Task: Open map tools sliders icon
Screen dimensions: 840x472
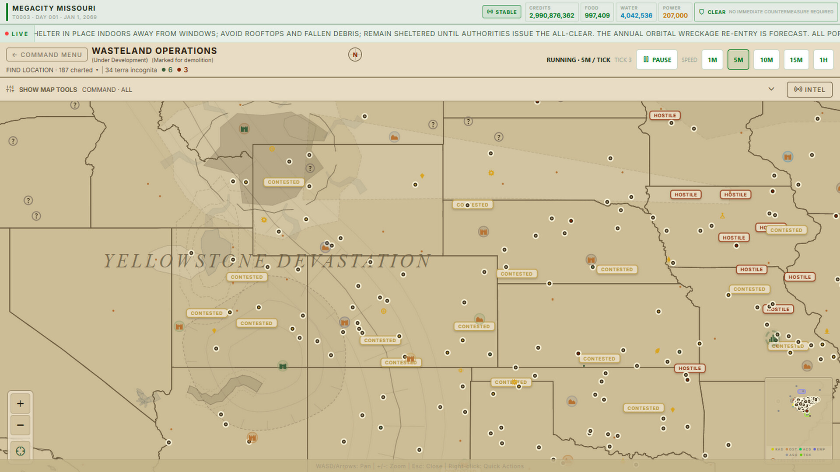Action: click(x=10, y=89)
